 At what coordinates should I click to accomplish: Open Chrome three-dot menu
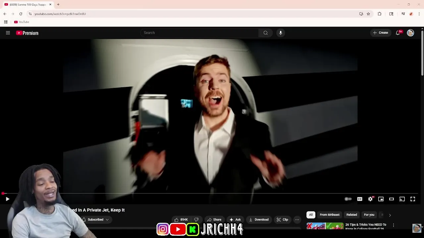pos(419,14)
